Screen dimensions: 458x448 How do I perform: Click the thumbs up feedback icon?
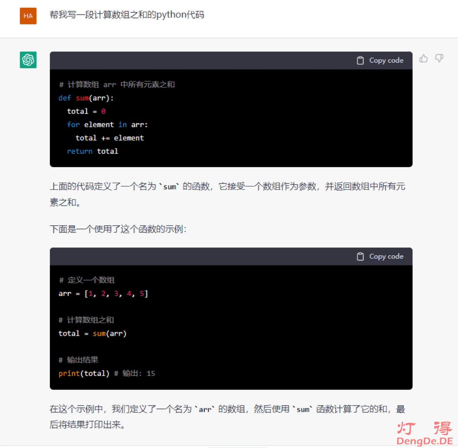tap(424, 58)
